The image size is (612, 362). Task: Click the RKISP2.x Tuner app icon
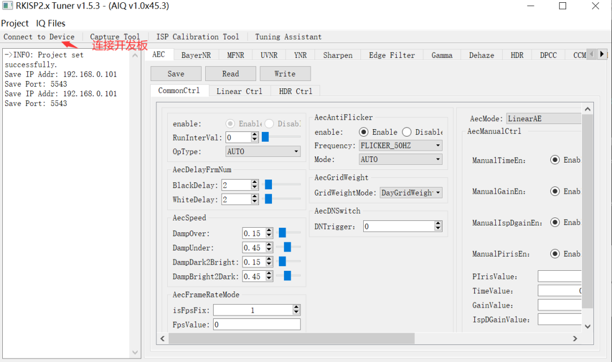(7, 6)
